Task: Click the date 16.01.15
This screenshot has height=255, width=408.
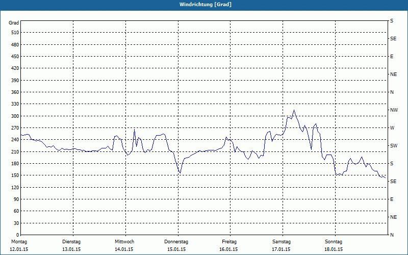Action: tap(228, 249)
